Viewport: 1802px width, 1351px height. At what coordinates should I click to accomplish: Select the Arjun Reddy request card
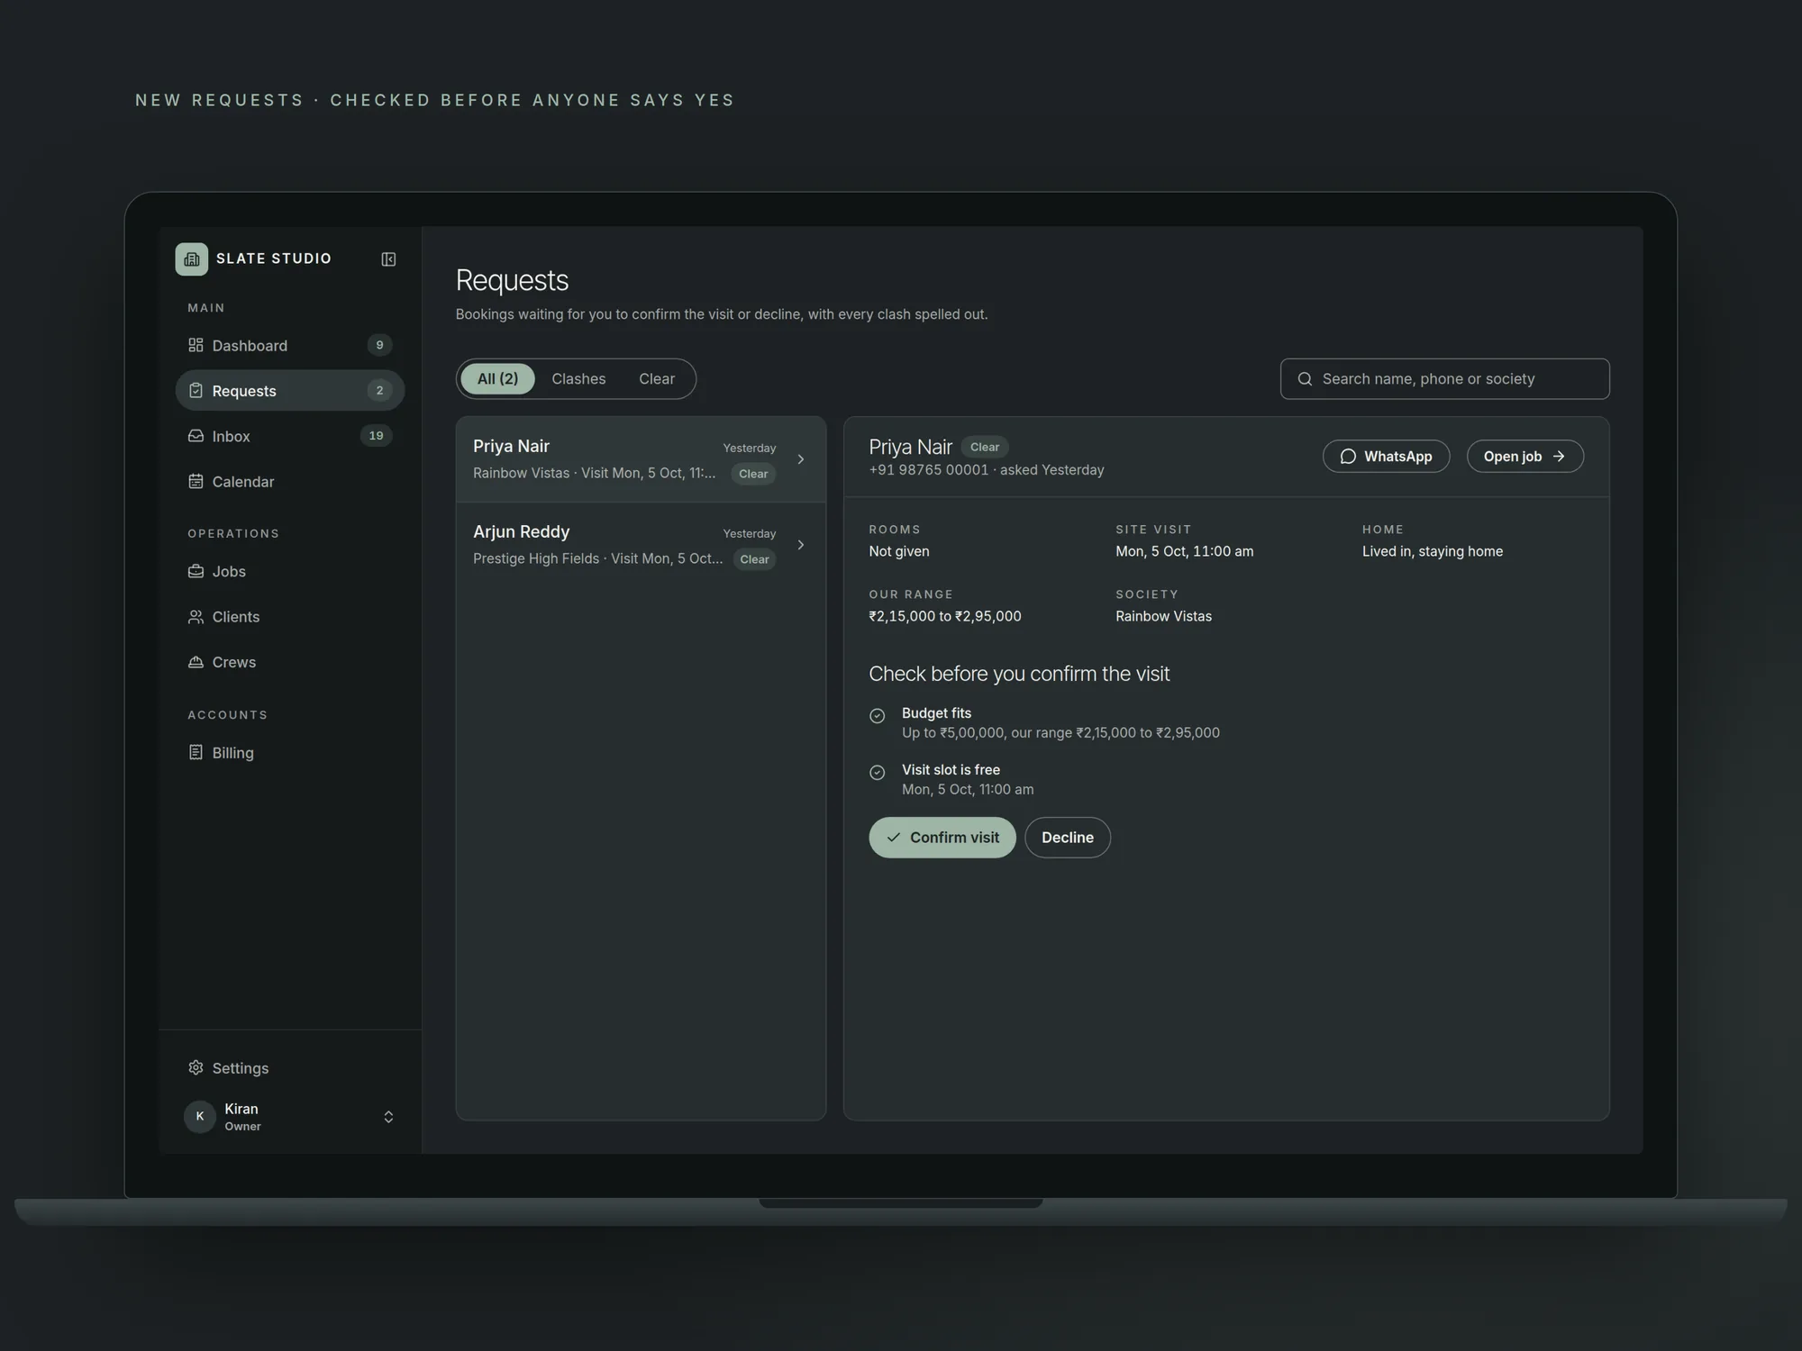point(641,545)
